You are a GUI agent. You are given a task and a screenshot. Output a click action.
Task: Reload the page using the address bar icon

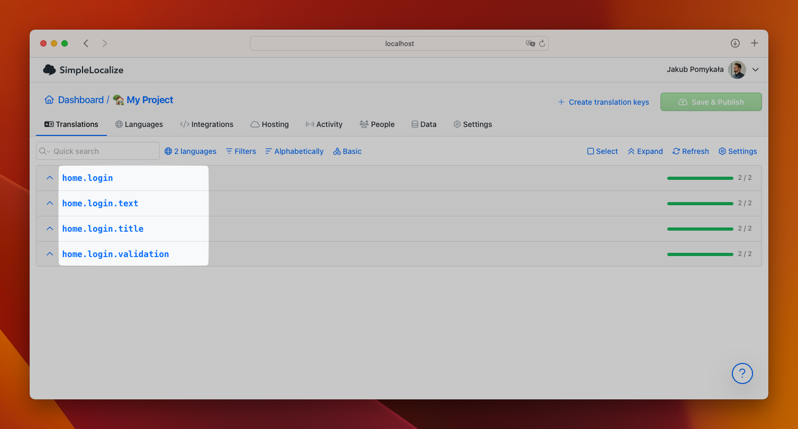coord(542,43)
